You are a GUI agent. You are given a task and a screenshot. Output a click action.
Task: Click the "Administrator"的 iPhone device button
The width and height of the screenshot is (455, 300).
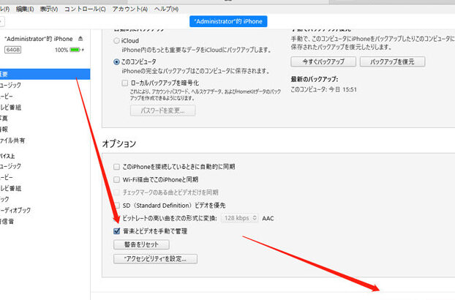[228, 21]
